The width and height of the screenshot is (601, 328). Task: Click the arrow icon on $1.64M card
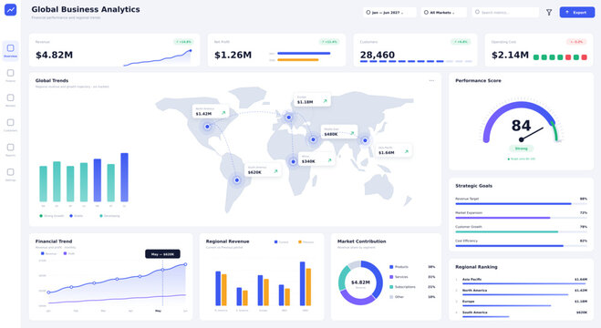click(x=406, y=151)
